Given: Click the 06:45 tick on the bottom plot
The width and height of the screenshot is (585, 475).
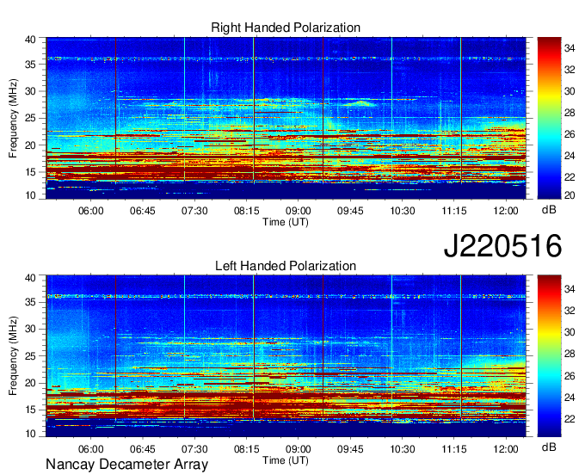Looking at the screenshot, I should pyautogui.click(x=143, y=449).
